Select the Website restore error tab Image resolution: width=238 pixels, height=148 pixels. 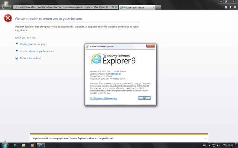(137, 7)
